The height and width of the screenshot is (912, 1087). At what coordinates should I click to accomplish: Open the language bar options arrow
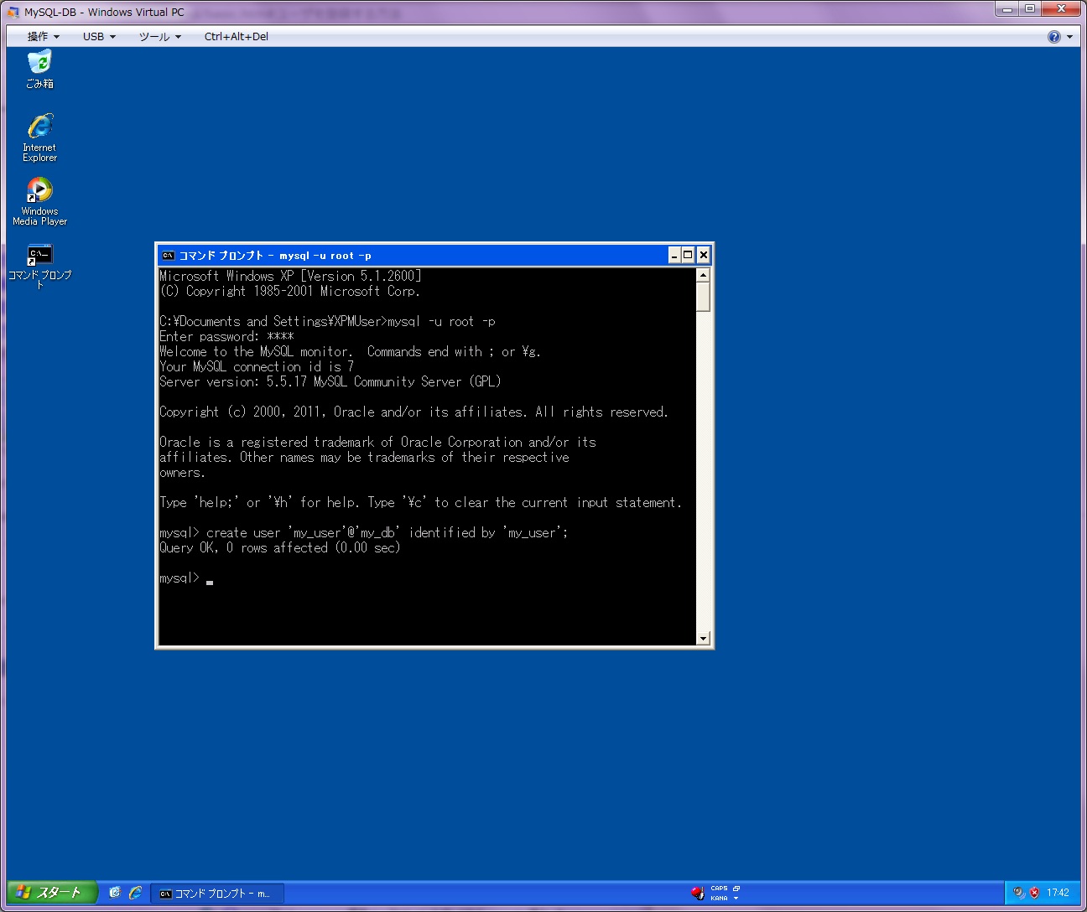coord(736,898)
